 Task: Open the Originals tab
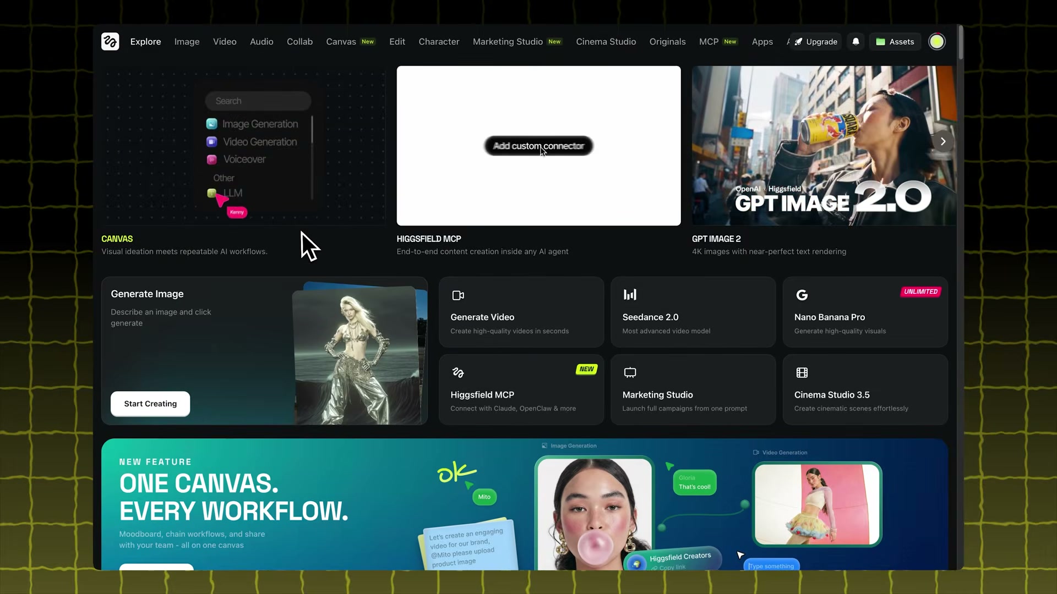point(667,42)
